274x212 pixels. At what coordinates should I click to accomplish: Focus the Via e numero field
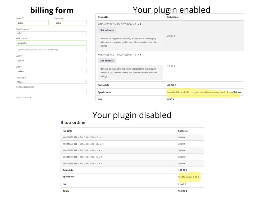pos(51,43)
